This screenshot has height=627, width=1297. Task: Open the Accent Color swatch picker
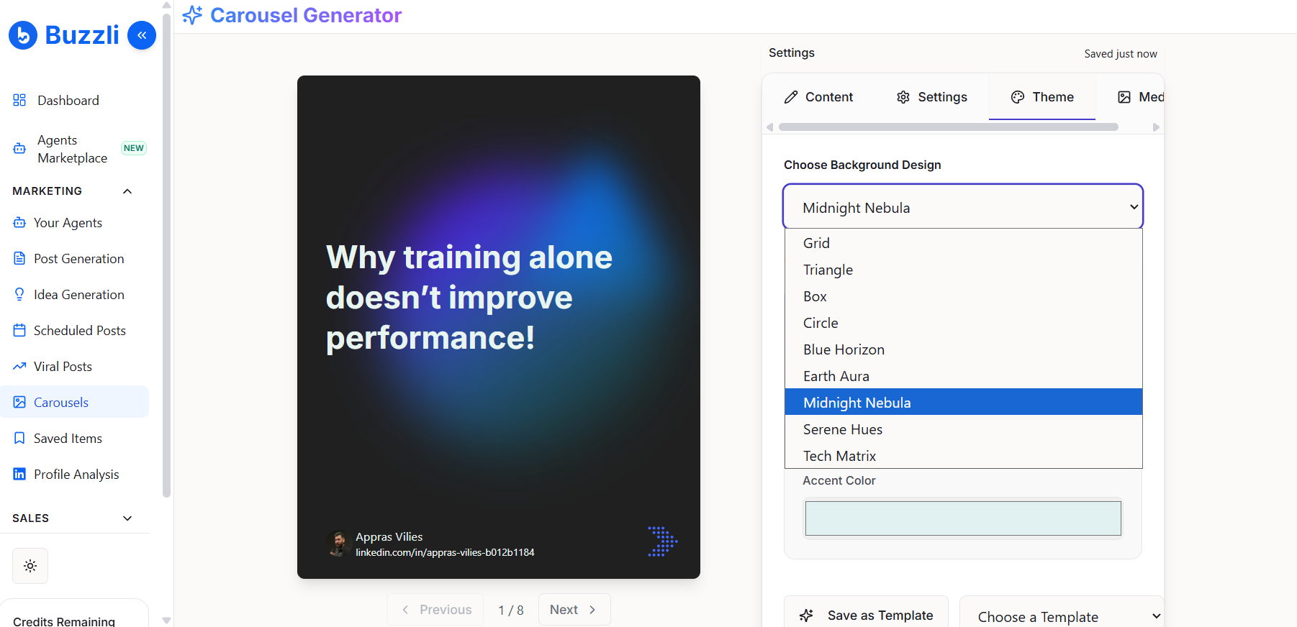[x=963, y=518]
